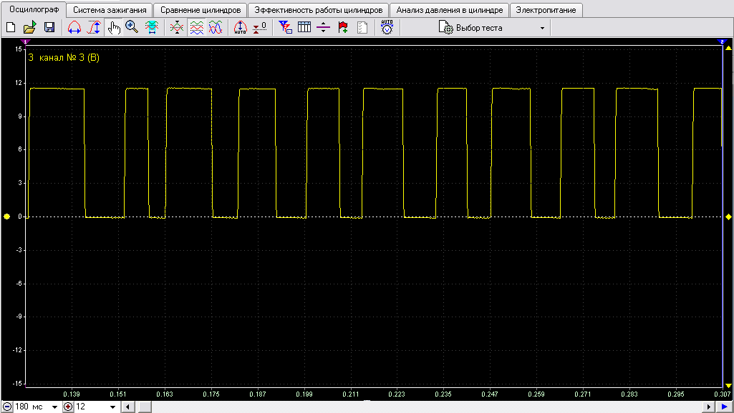Image resolution: width=734 pixels, height=413 pixels.
Task: Toggle separate stacked waveforms view
Action: coord(197,28)
